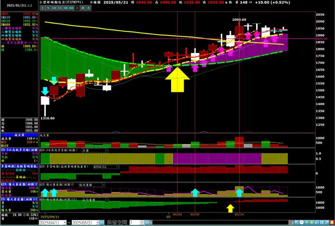Zoom out chart with yellow minus icon
The width and height of the screenshot is (335, 226).
click(306, 222)
